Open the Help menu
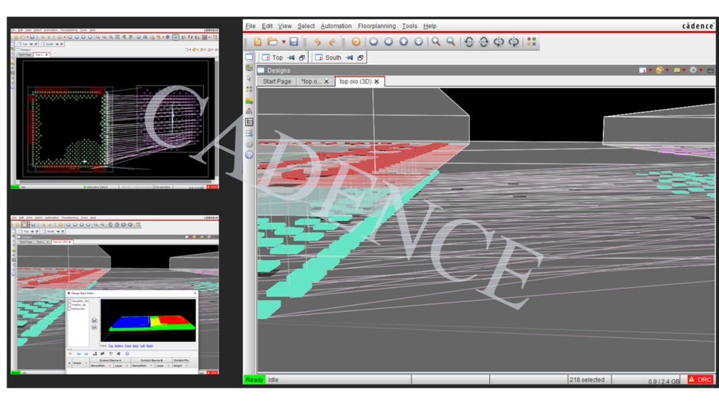The image size is (719, 413). pyautogui.click(x=429, y=26)
